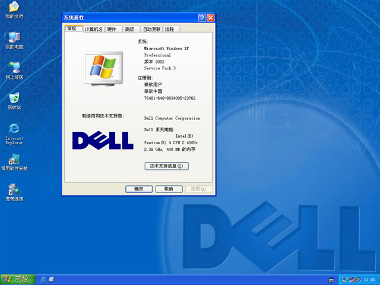Click the question mark help button in title bar
380x285 pixels.
click(x=202, y=18)
